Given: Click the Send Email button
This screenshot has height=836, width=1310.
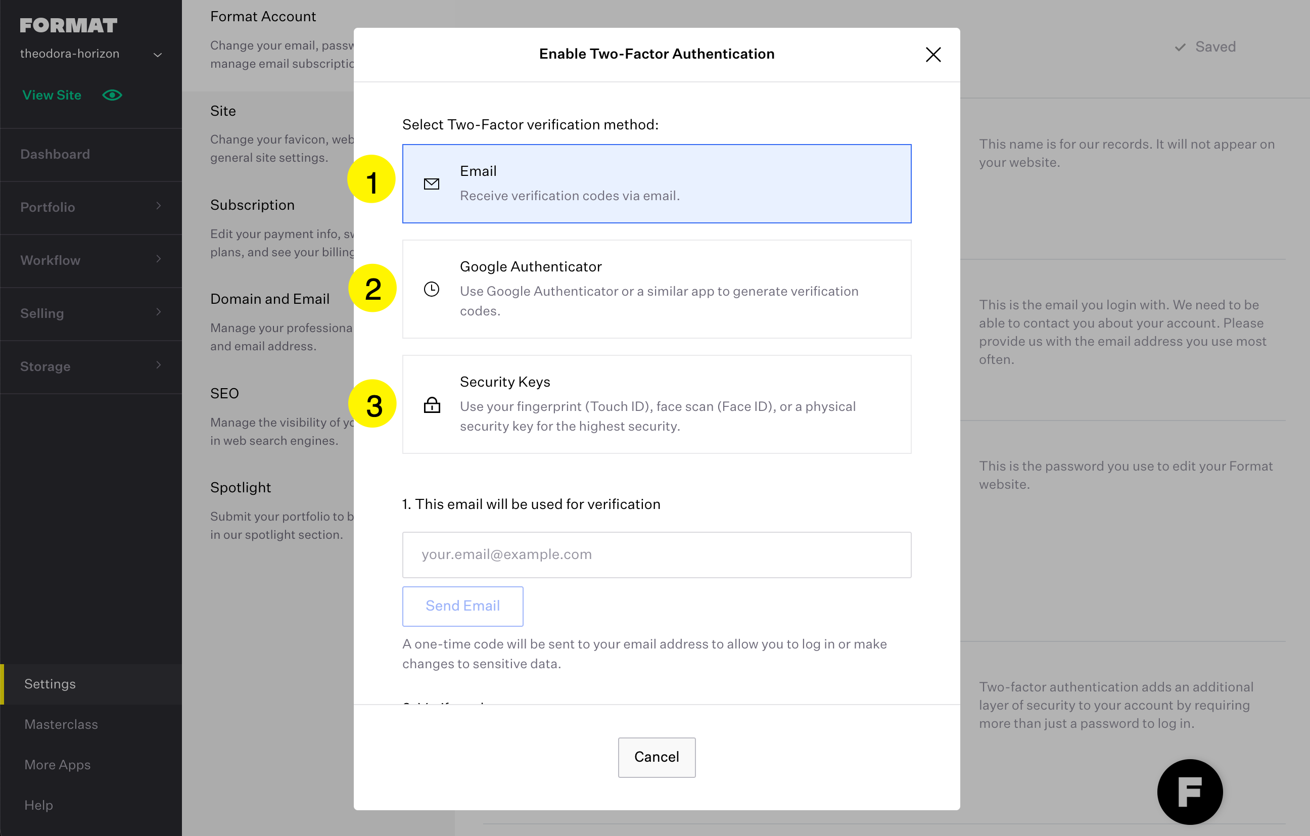Looking at the screenshot, I should click(462, 606).
